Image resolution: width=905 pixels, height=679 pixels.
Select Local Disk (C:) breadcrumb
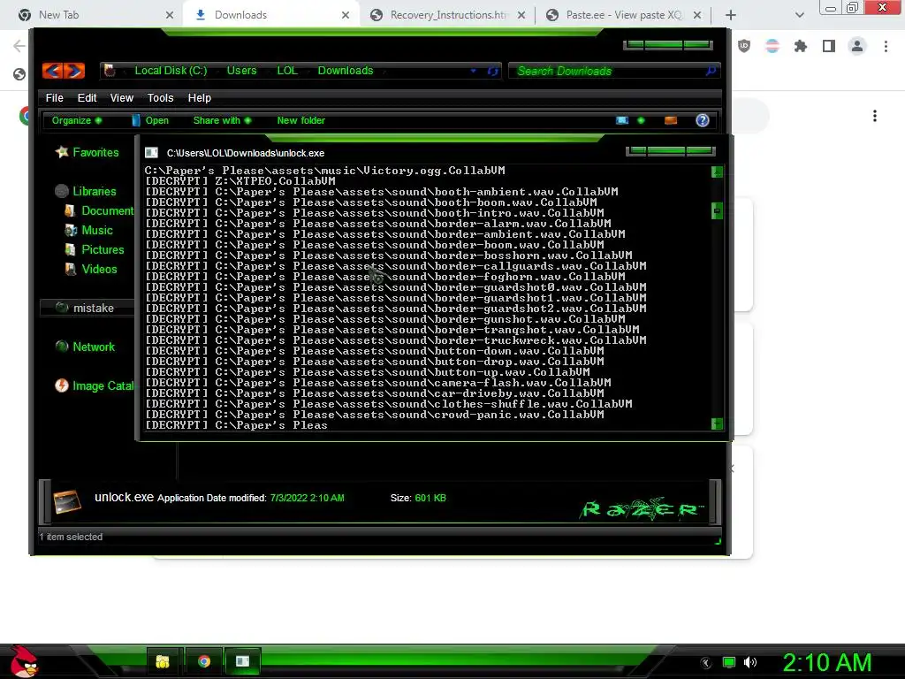coord(171,71)
